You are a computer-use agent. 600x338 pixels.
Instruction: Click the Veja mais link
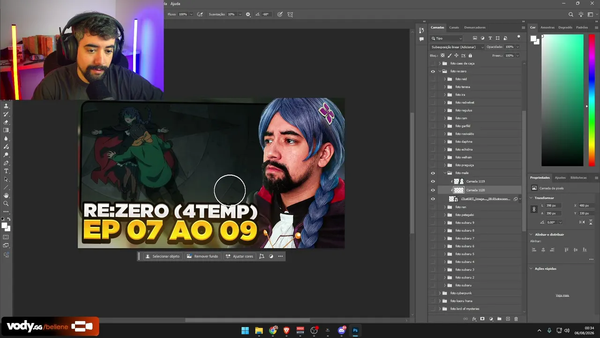562,295
